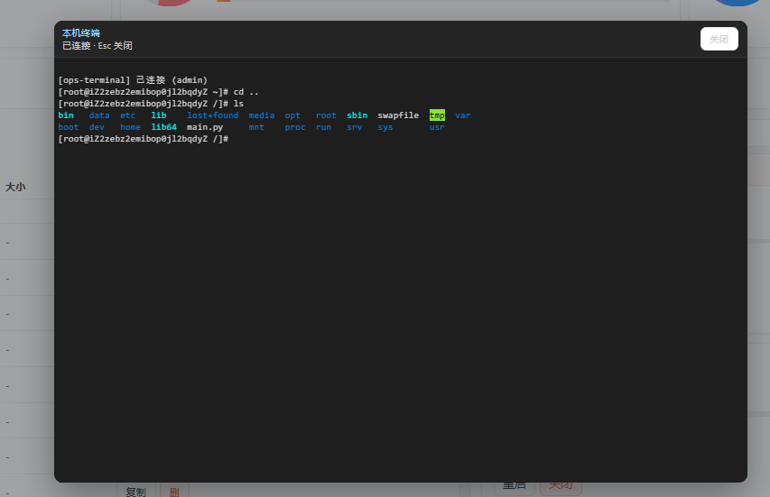The image size is (770, 497).
Task: Click 'etc' directory name
Action: click(x=127, y=115)
